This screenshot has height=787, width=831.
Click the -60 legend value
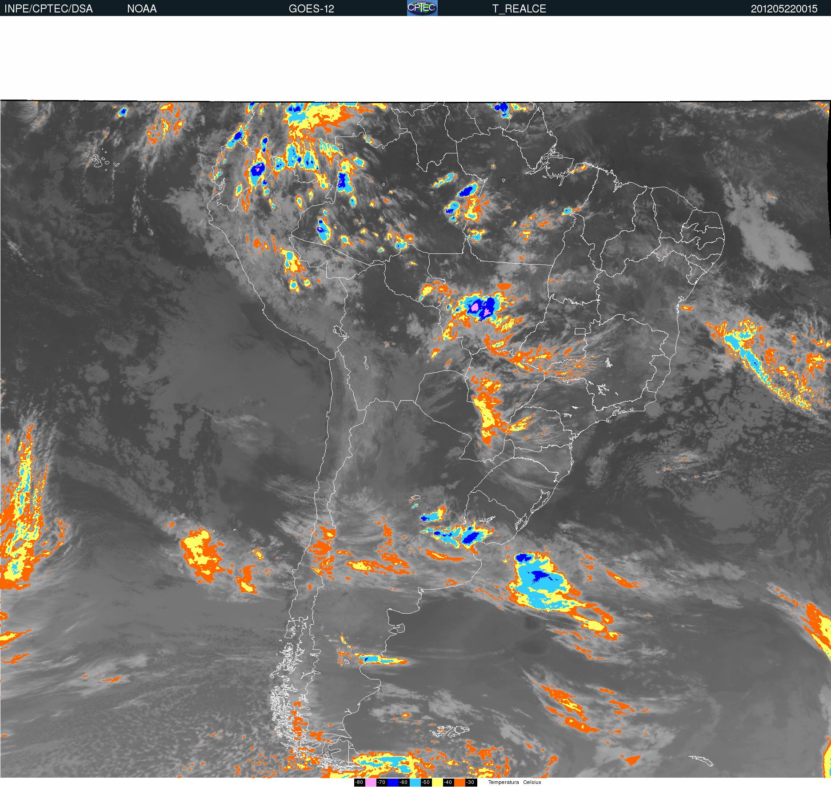point(404,782)
